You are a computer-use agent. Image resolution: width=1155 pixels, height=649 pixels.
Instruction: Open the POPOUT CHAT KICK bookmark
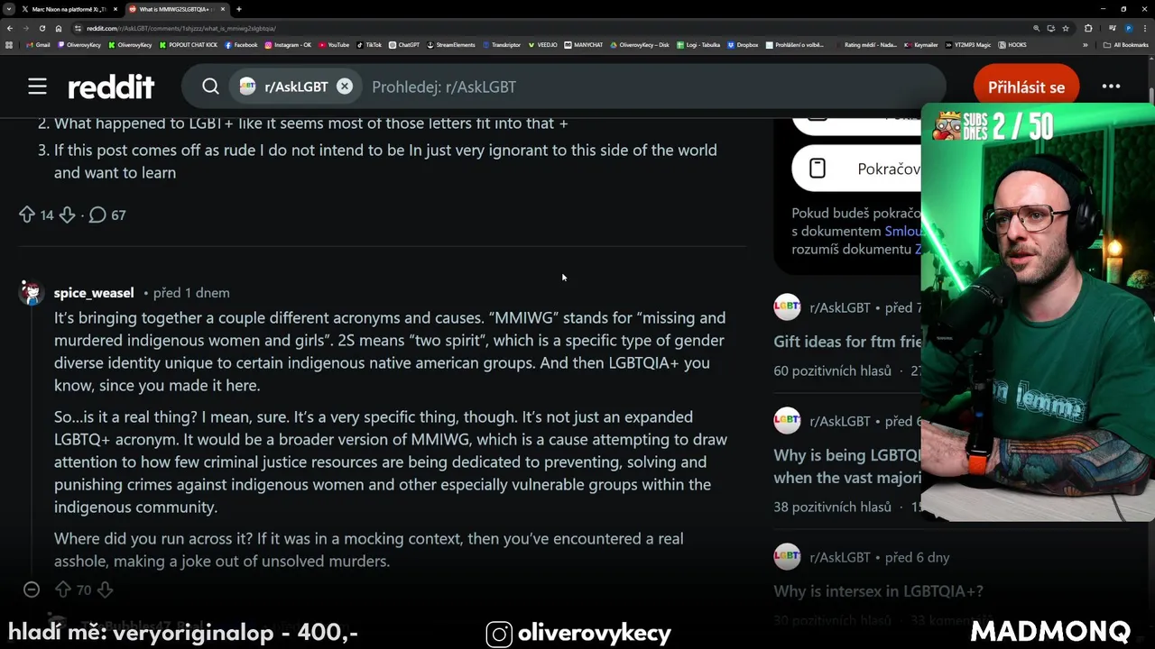(x=189, y=44)
